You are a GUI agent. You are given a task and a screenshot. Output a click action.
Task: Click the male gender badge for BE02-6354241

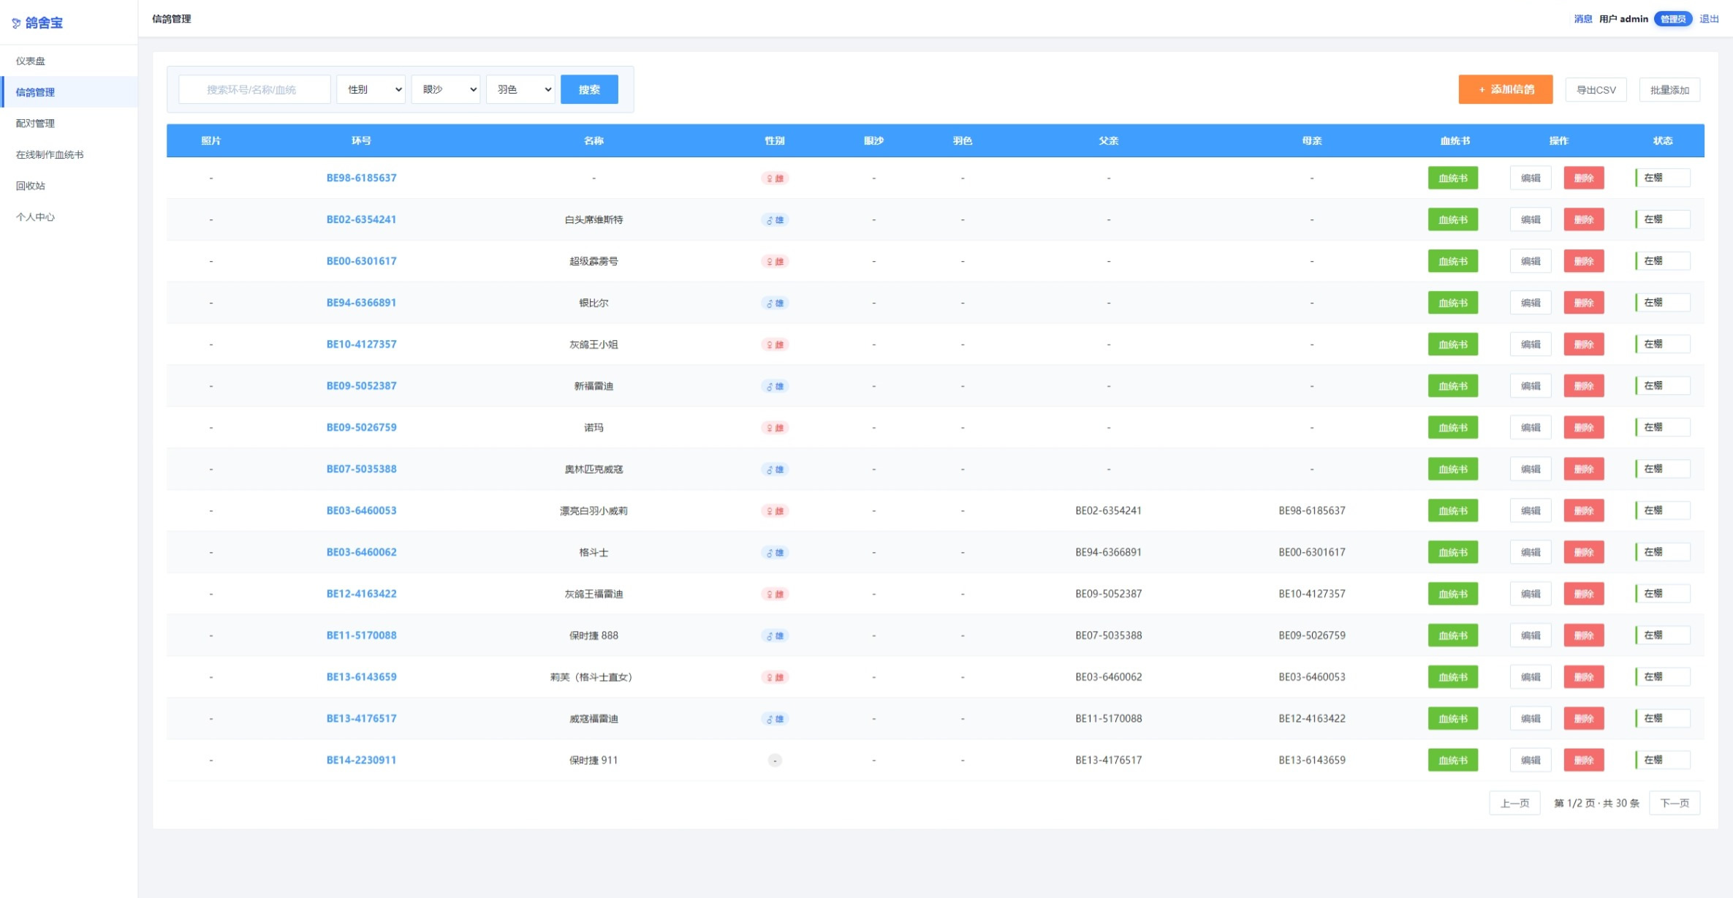click(775, 220)
